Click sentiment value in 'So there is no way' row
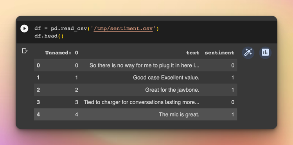The width and height of the screenshot is (293, 145). click(233, 65)
